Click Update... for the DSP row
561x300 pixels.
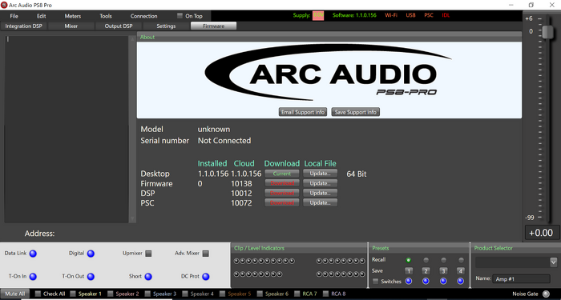pyautogui.click(x=321, y=193)
